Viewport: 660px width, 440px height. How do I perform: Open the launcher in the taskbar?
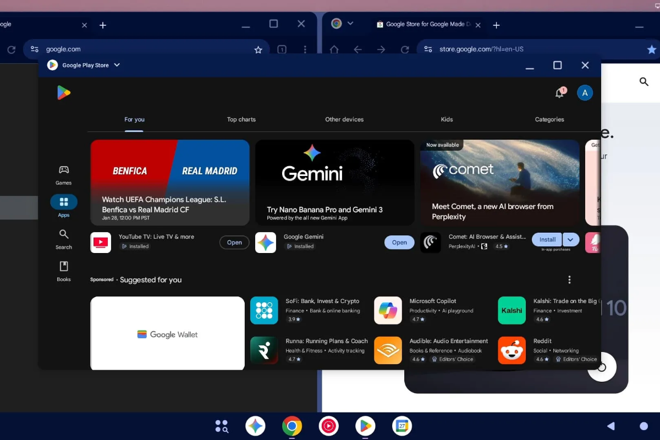pyautogui.click(x=222, y=426)
